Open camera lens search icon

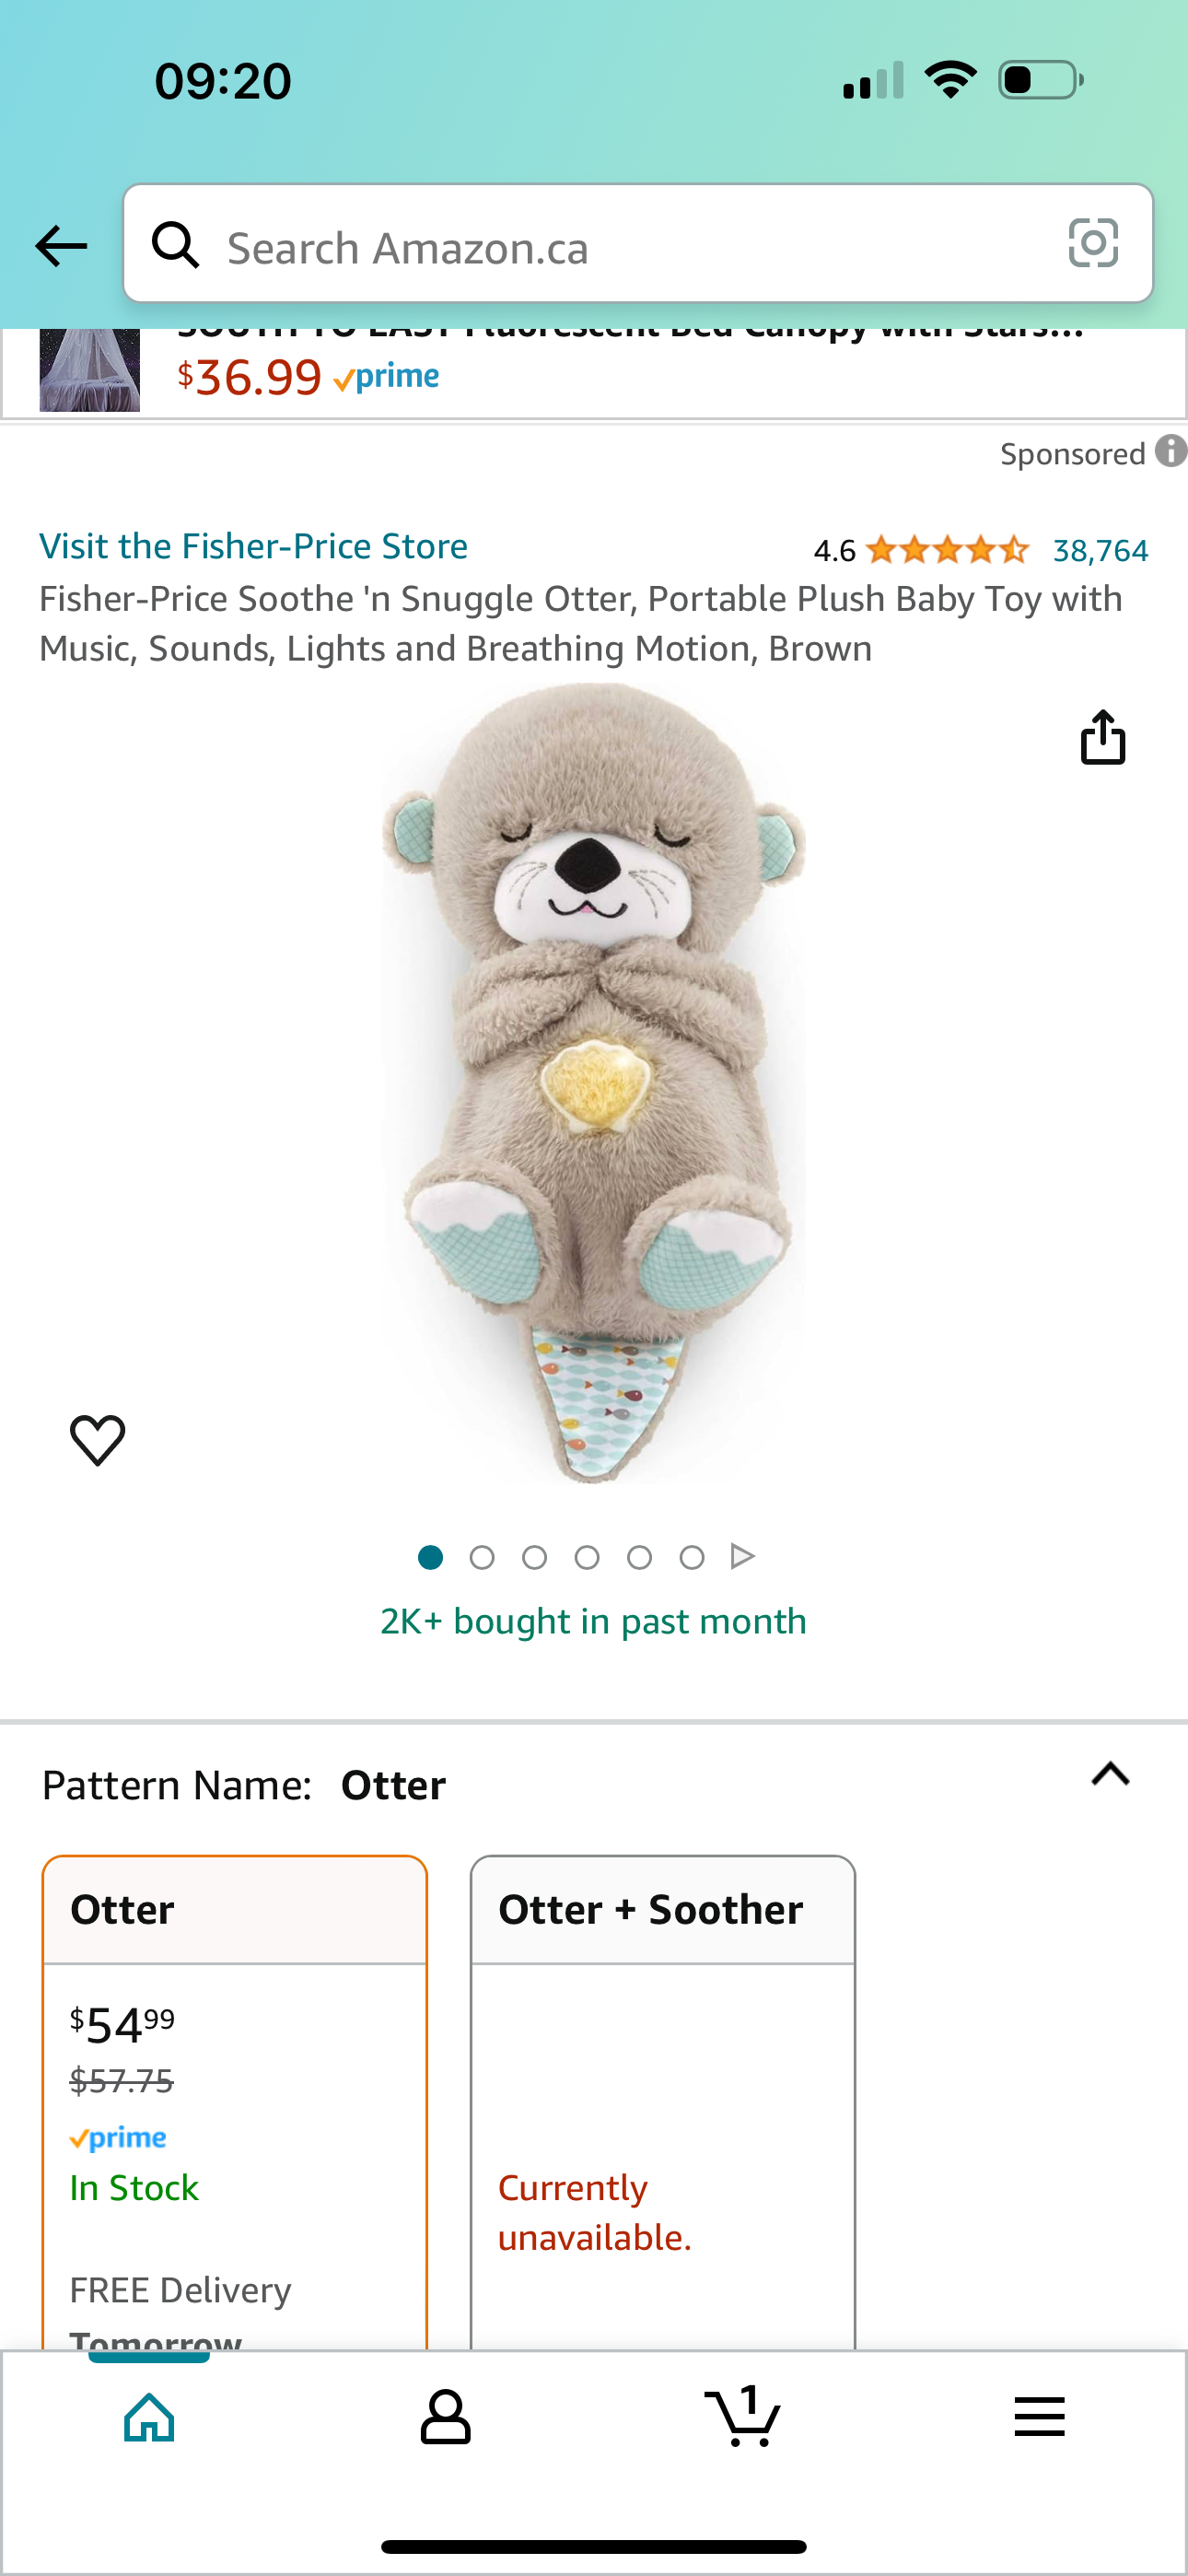(1093, 243)
